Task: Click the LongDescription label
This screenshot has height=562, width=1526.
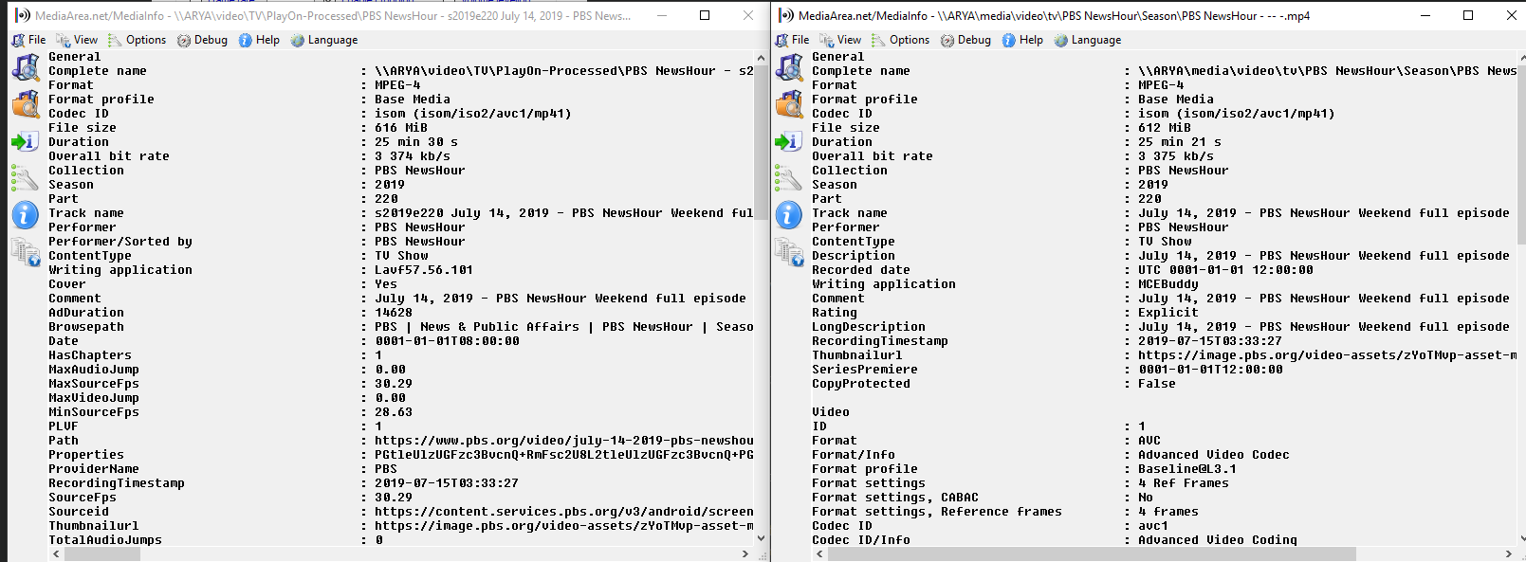Action: pos(869,327)
